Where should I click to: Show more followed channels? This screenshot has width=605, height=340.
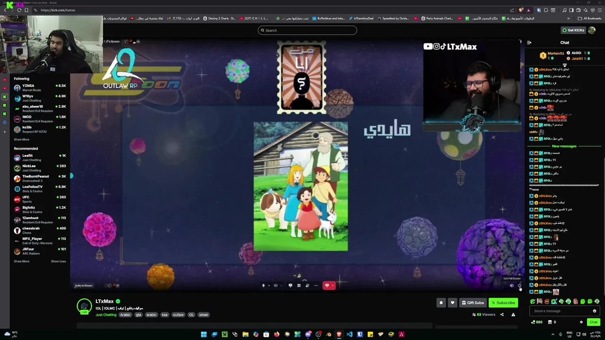click(22, 139)
